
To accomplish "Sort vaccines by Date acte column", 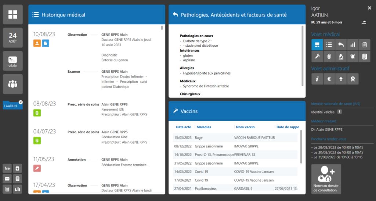I will 183,127.
